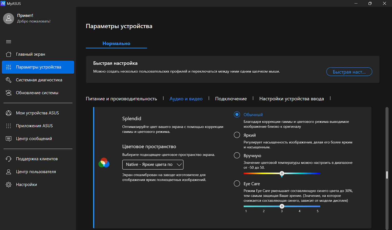Image resolution: width=392 pixels, height=230 pixels.
Task: Click the grid dots icon for Приложения ASUS
Action: (8, 126)
